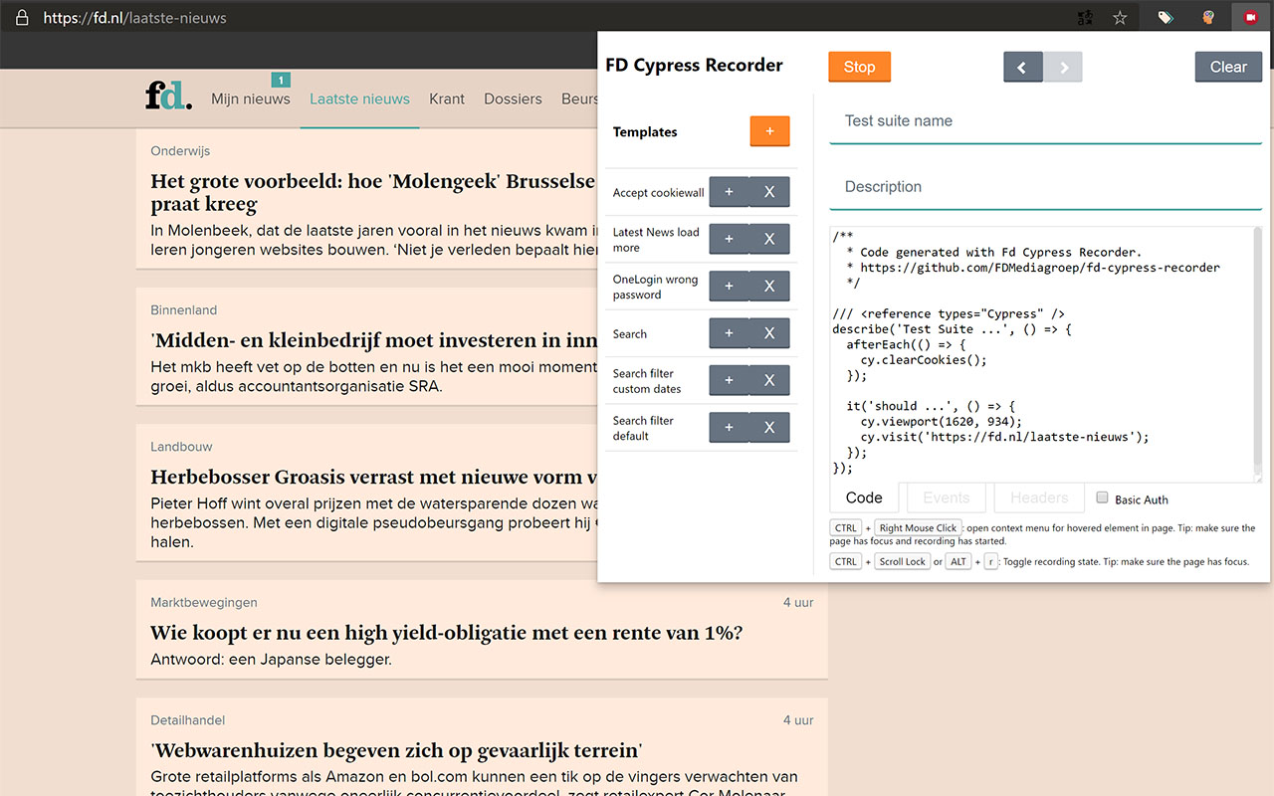Click Test suite name field
This screenshot has width=1274, height=796.
(1045, 121)
